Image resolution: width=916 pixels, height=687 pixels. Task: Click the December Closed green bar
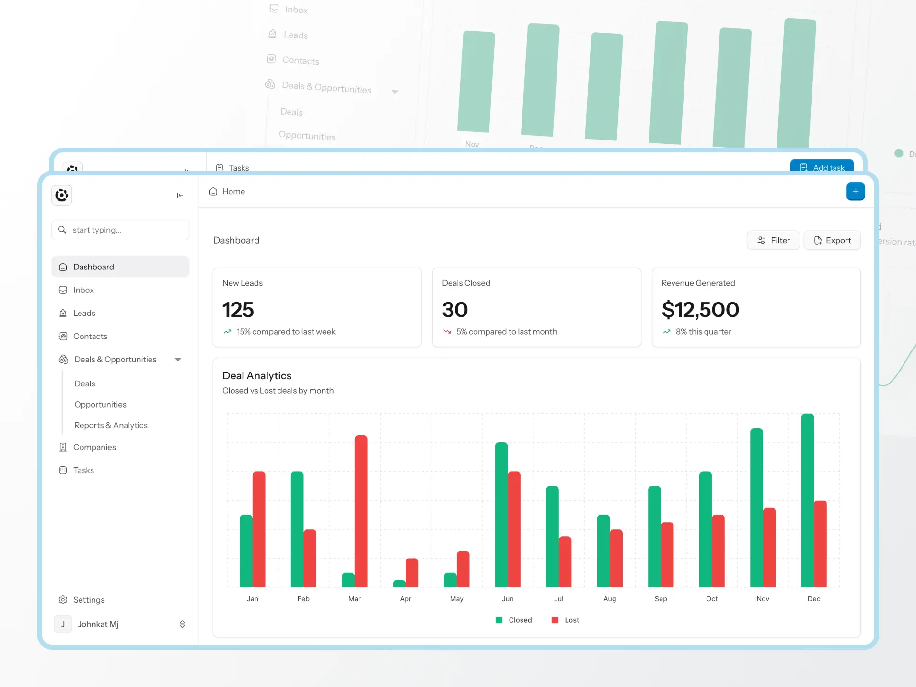click(808, 501)
